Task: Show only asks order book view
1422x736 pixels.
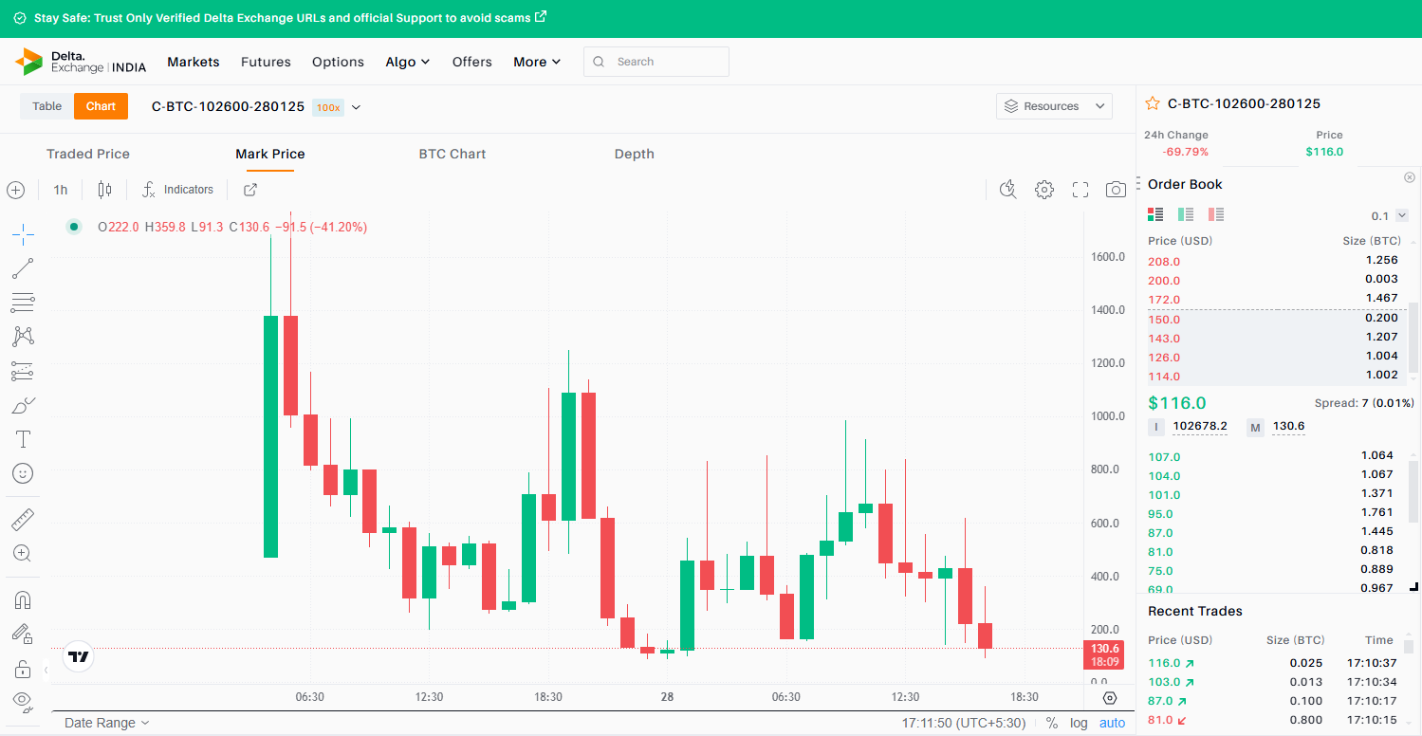Action: [x=1216, y=214]
